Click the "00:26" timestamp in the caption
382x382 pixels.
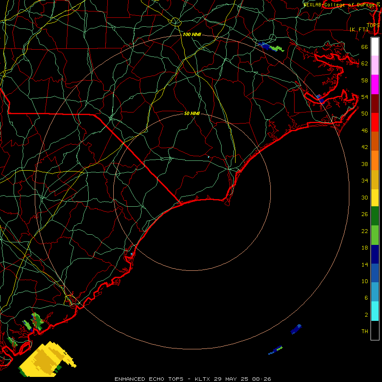click(261, 379)
